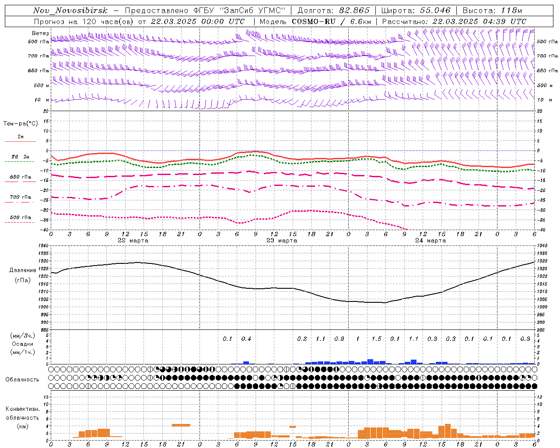This screenshot has height=448, width=560.
Task: Click the 0.2 precipitation value
Action: point(302,339)
